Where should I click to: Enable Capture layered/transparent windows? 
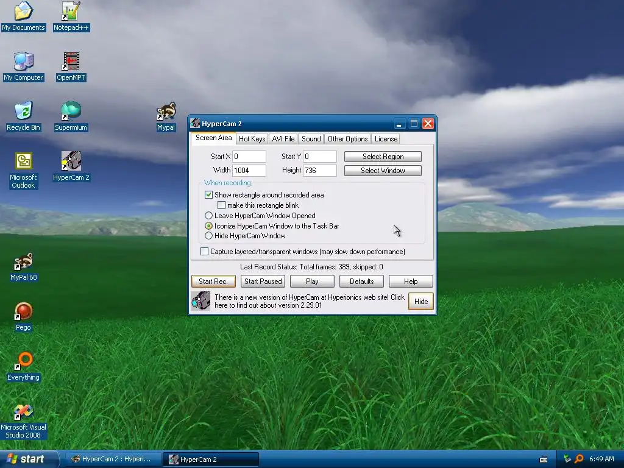click(204, 252)
